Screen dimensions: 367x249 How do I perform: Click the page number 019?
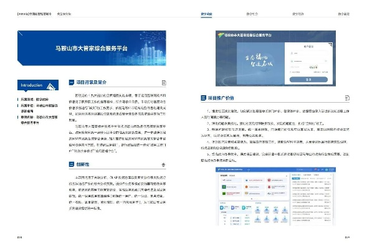(x=347, y=238)
